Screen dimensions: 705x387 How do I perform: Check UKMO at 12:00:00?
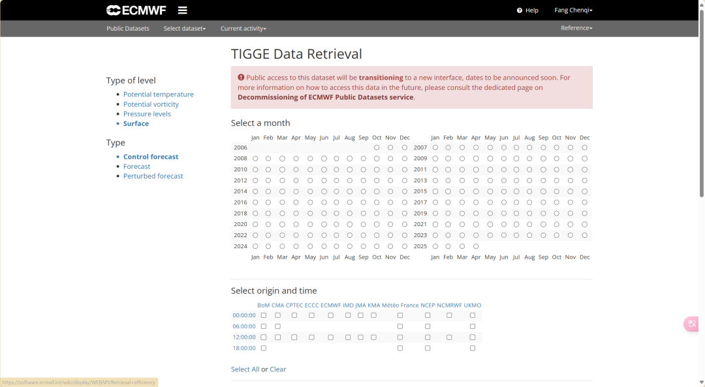coord(473,337)
